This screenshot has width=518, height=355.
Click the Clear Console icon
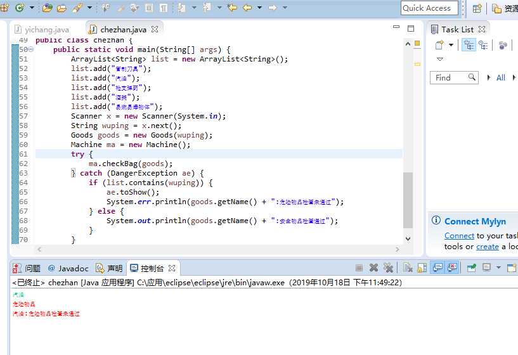click(x=408, y=268)
